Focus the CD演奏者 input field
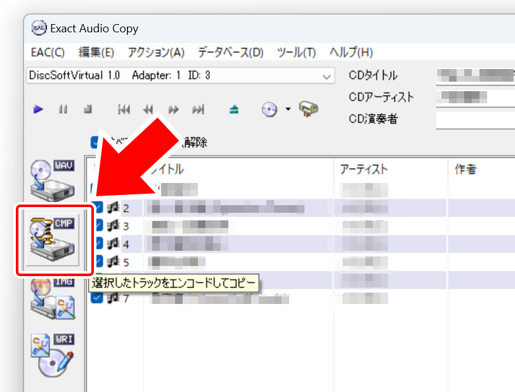This screenshot has width=515, height=392. (475, 120)
